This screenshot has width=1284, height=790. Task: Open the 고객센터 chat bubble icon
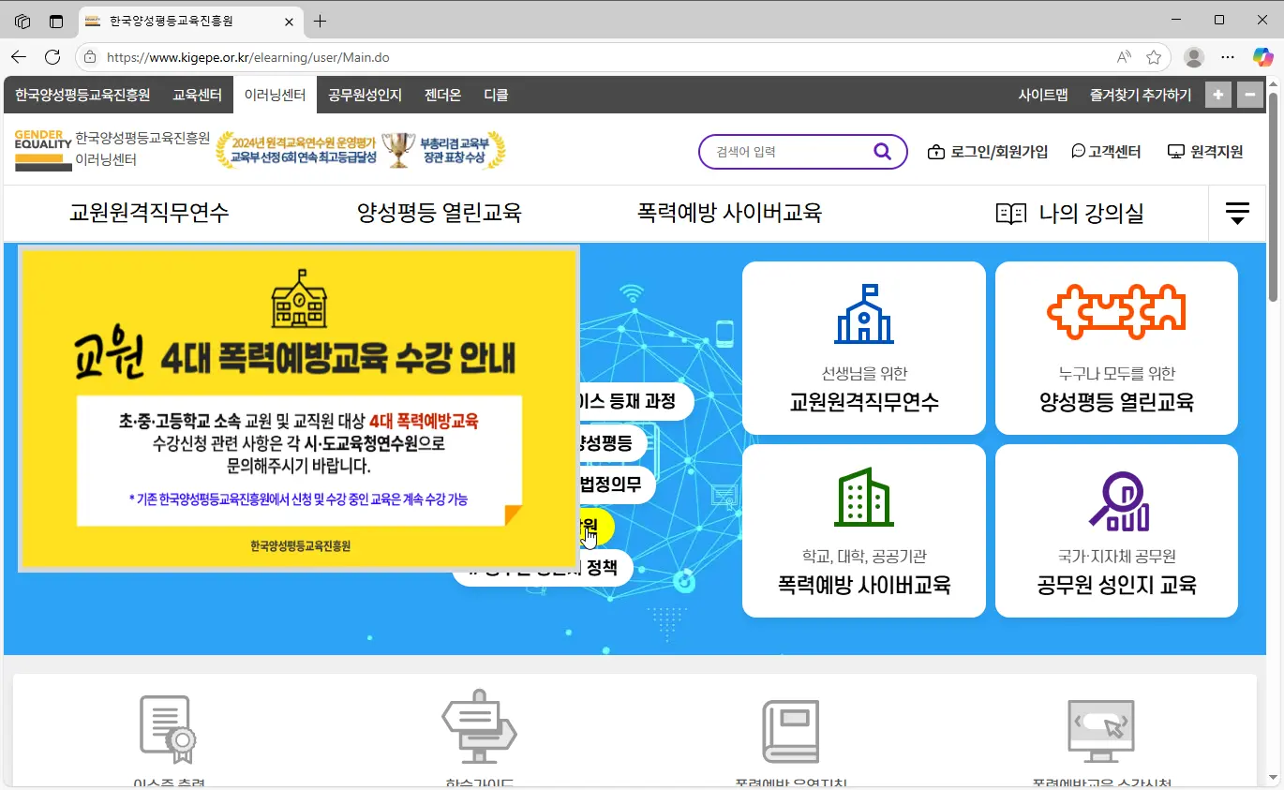click(1106, 151)
